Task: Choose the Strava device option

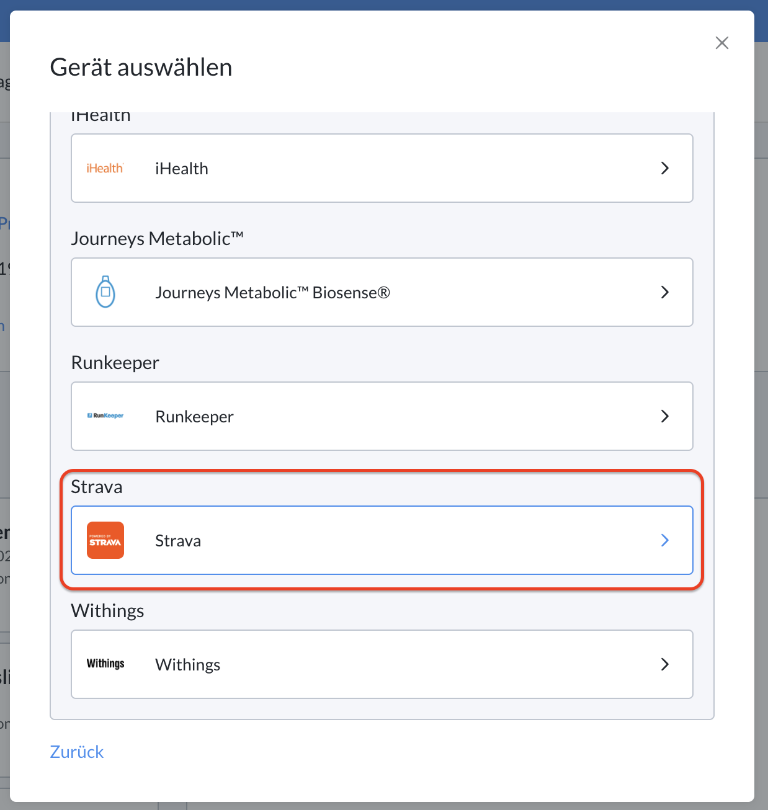Action: pyautogui.click(x=382, y=540)
